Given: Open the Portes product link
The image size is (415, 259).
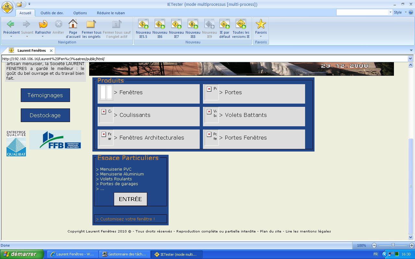Looking at the screenshot, I should 231,92.
